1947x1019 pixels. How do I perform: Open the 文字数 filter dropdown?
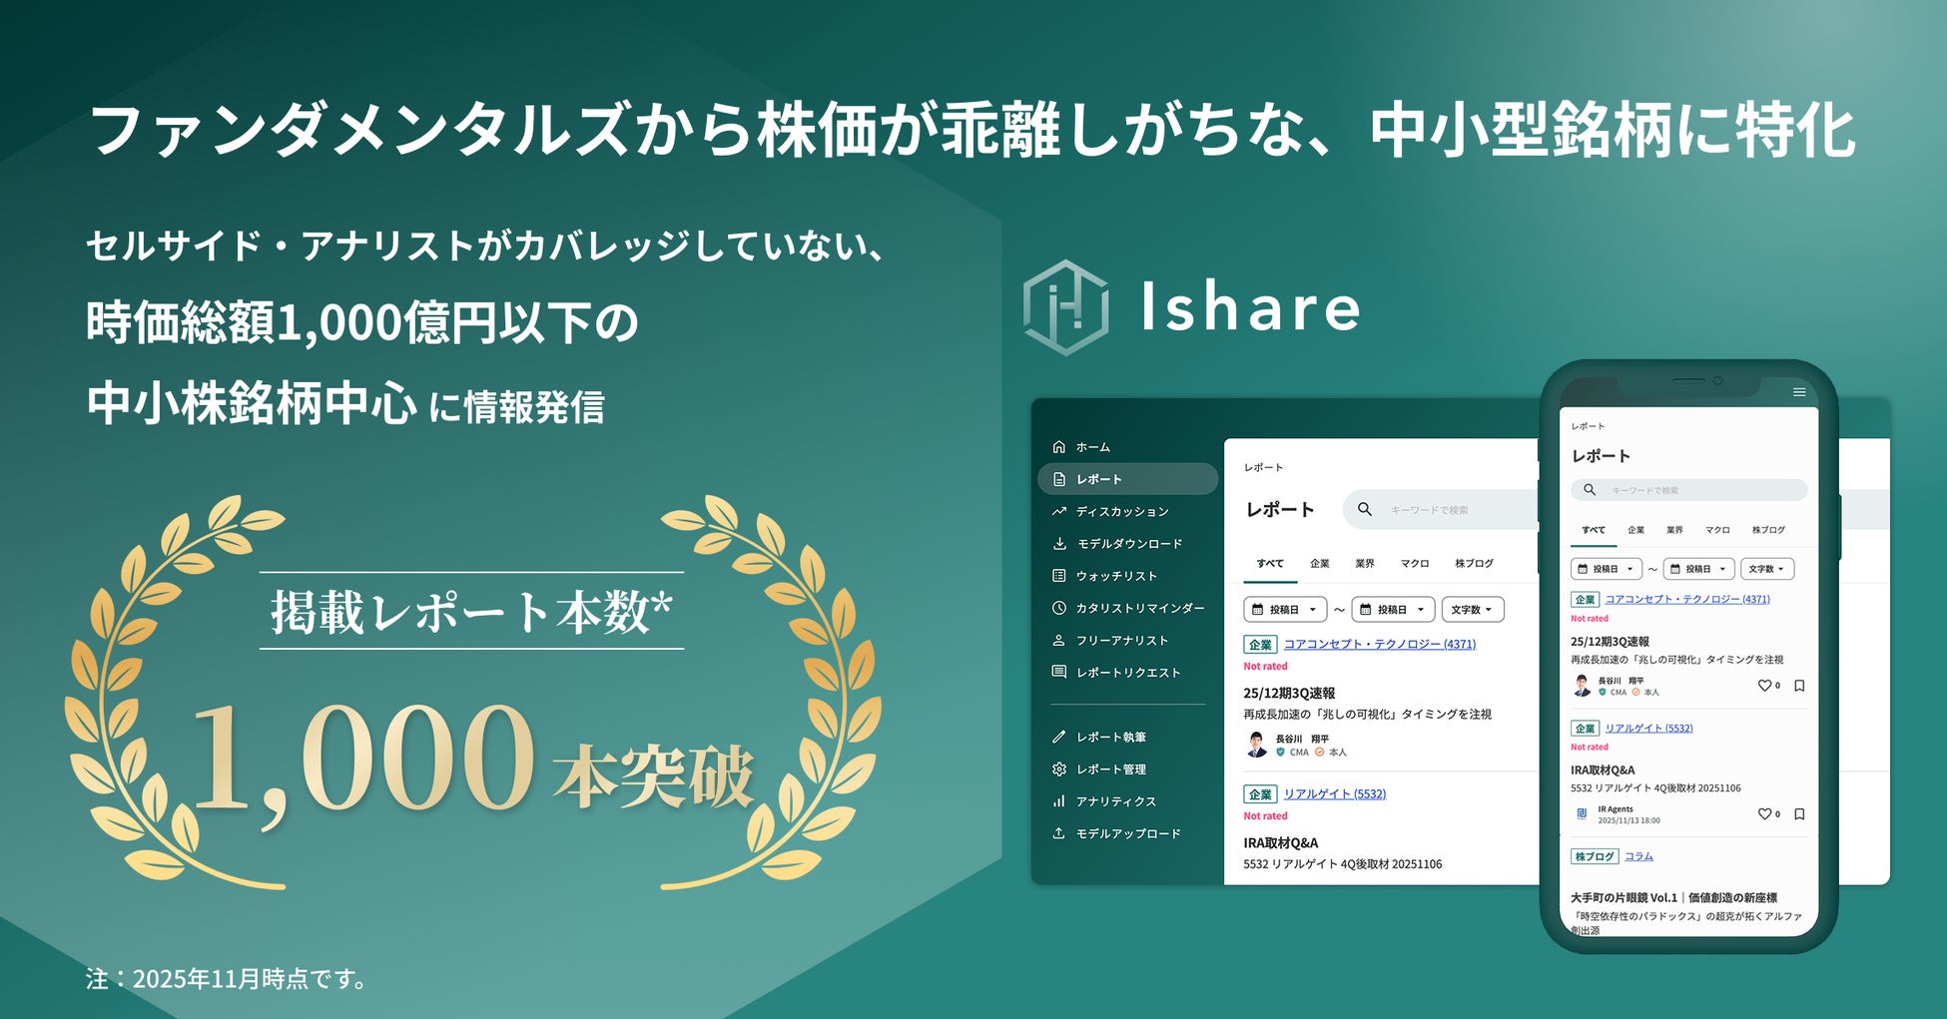1472,609
